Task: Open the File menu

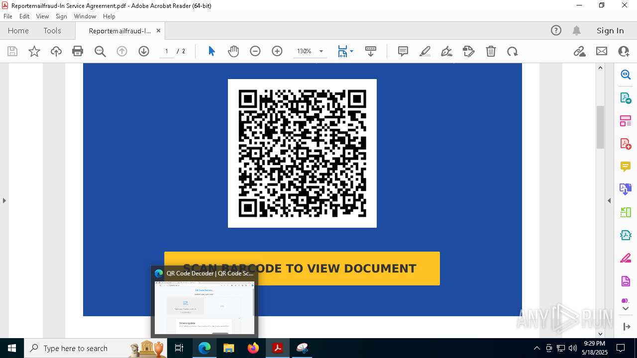Action: [8, 16]
